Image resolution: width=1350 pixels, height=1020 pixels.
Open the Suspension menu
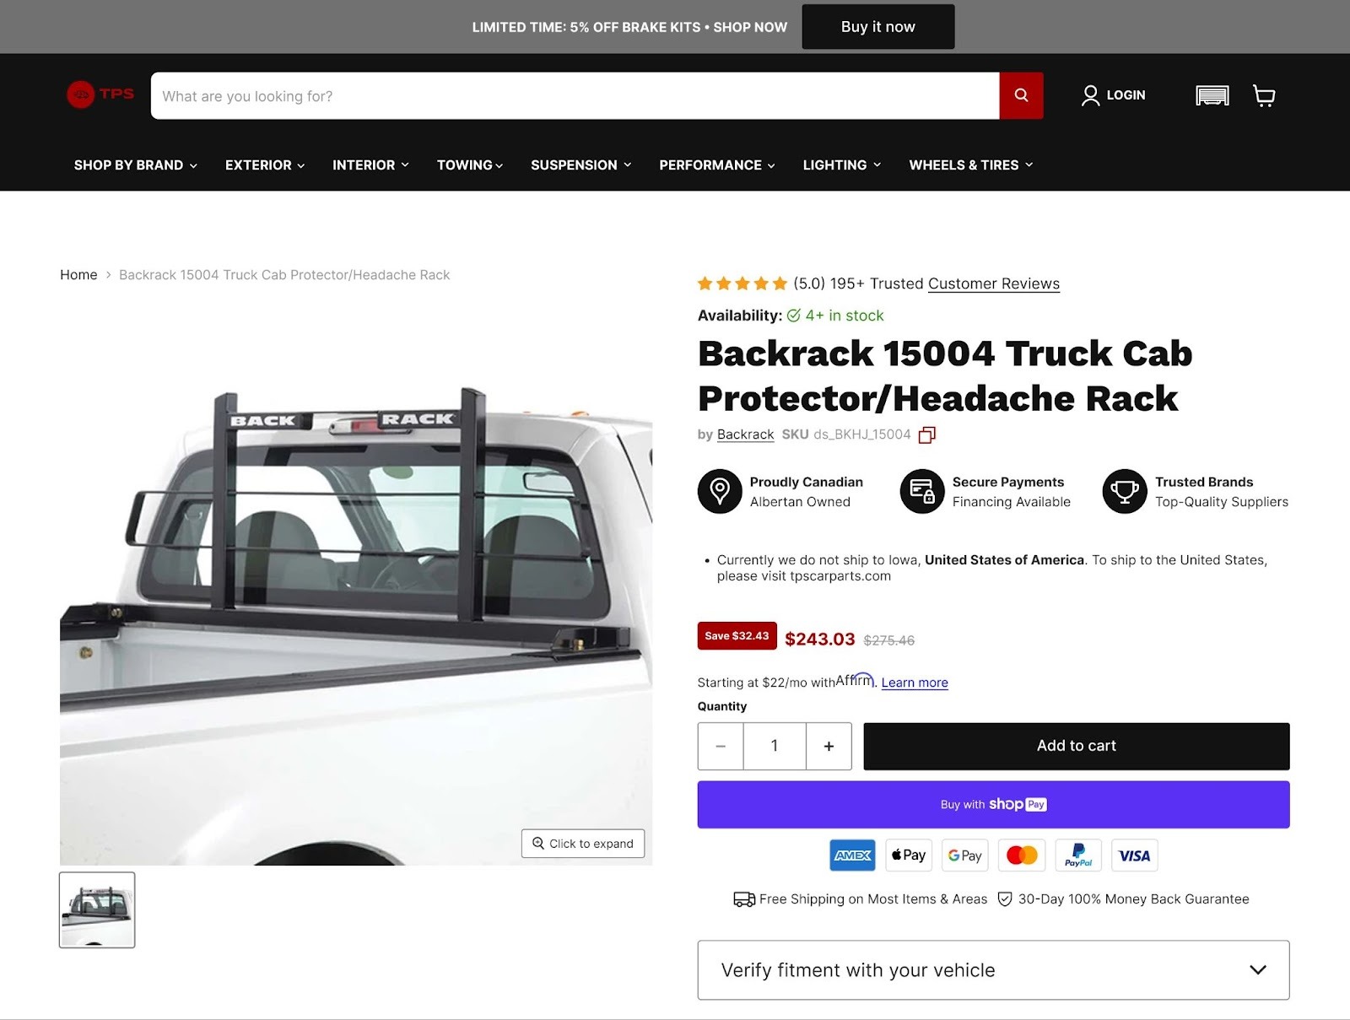coord(581,165)
